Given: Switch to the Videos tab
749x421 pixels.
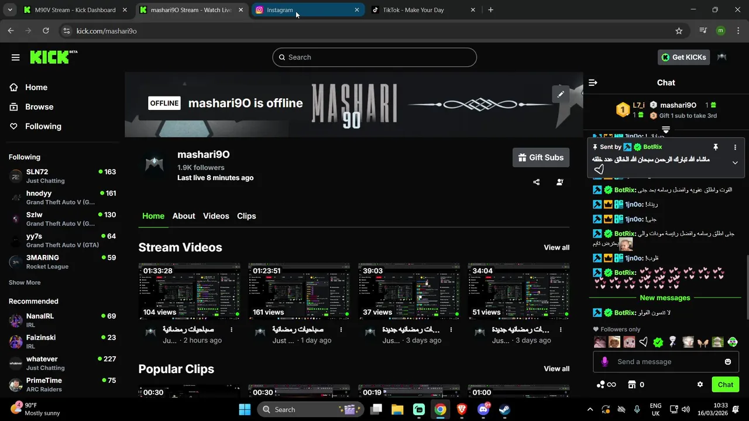Looking at the screenshot, I should tap(216, 216).
